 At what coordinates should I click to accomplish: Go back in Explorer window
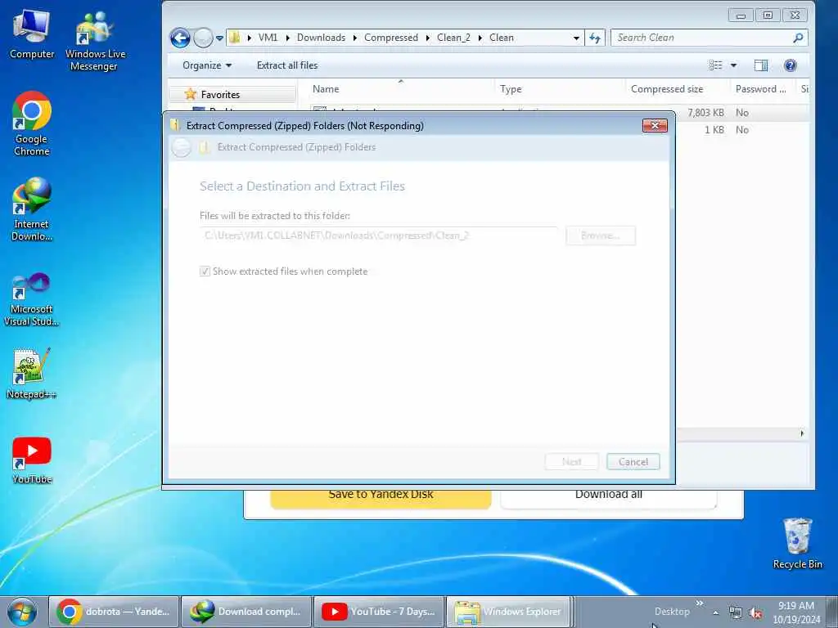180,38
